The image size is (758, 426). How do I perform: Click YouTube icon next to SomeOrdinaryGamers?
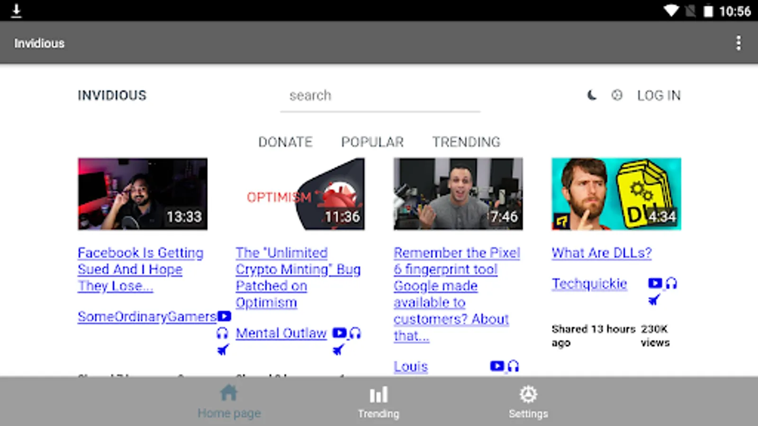(x=225, y=316)
